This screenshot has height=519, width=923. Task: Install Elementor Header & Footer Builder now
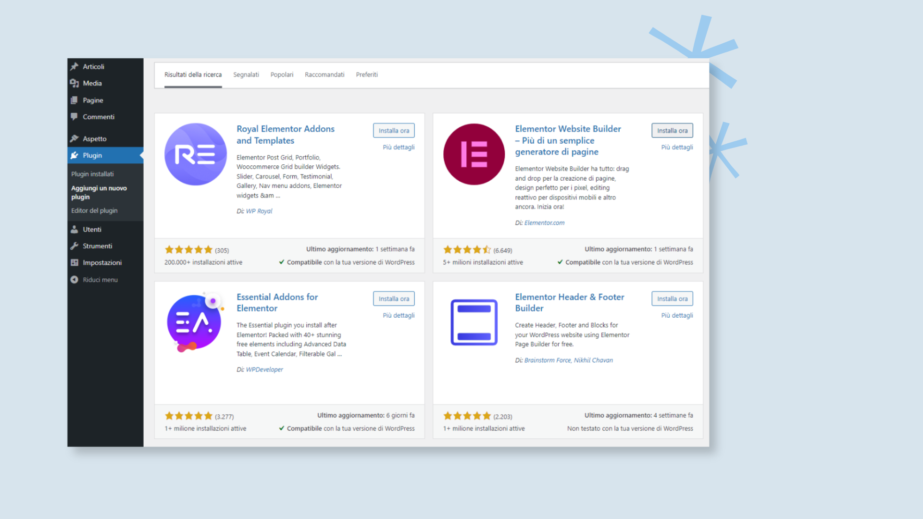point(672,299)
